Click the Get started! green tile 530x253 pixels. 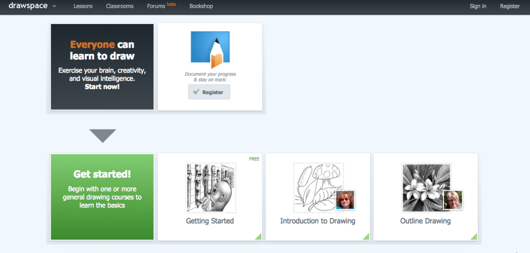(102, 197)
